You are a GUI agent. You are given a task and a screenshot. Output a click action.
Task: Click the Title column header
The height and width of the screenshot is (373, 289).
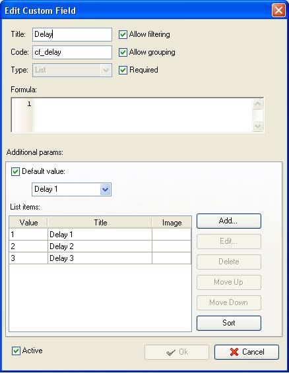click(100, 223)
